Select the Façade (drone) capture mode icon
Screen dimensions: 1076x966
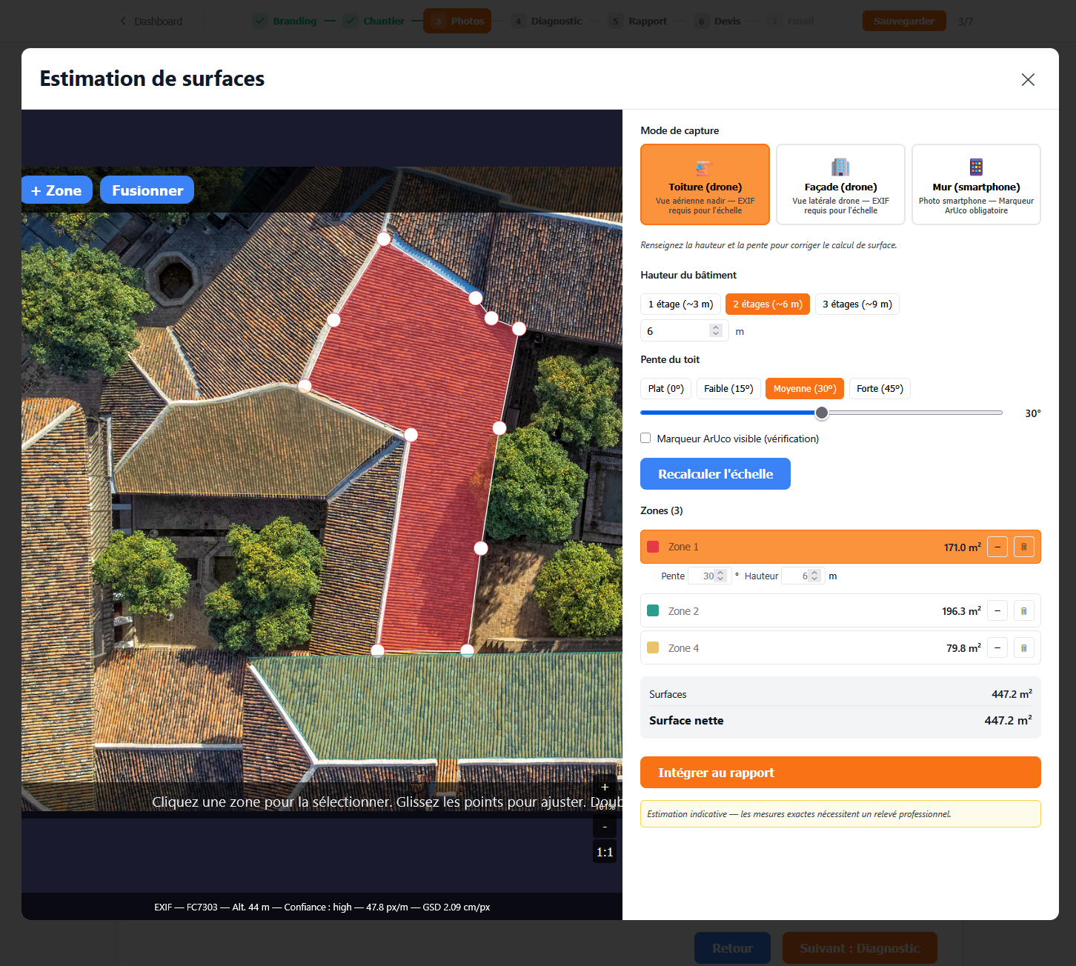pyautogui.click(x=840, y=167)
